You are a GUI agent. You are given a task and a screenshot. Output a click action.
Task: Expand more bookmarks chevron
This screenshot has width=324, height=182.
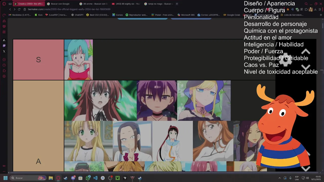321,15
